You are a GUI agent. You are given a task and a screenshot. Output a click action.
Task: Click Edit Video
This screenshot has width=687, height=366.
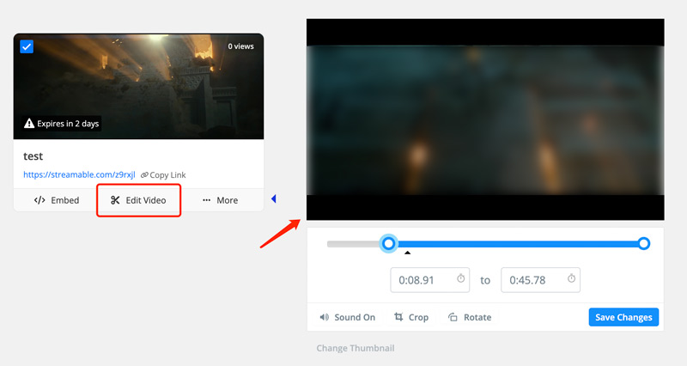[x=138, y=200]
